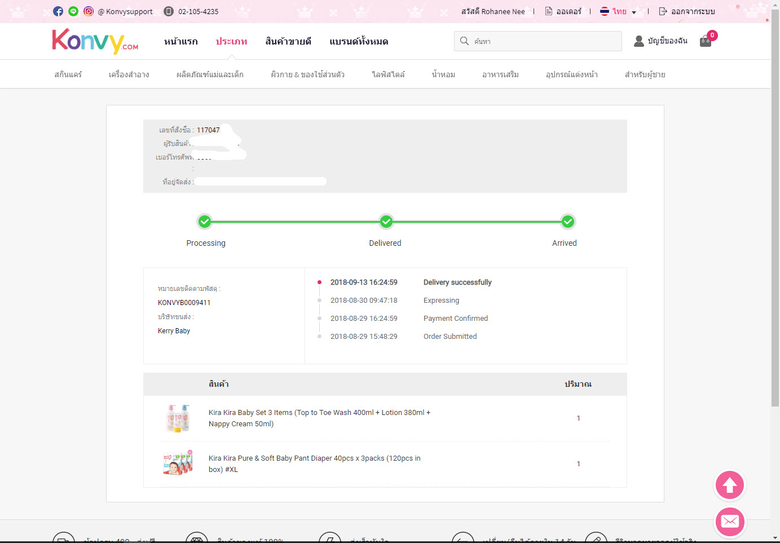
Task: Open the สินค้าขายดี menu item
Action: (x=288, y=41)
